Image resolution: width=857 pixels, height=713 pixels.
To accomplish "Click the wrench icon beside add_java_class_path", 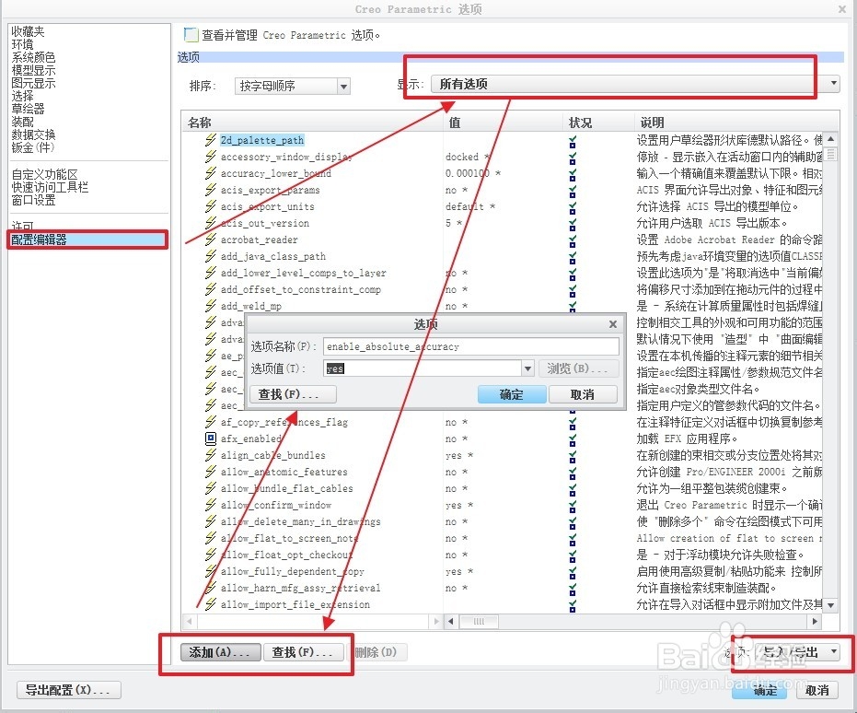I will [x=210, y=256].
